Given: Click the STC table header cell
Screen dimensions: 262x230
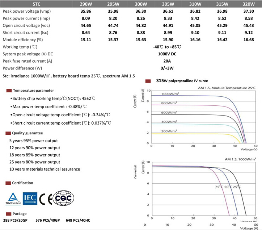Looking at the screenshot, I should [37, 4].
